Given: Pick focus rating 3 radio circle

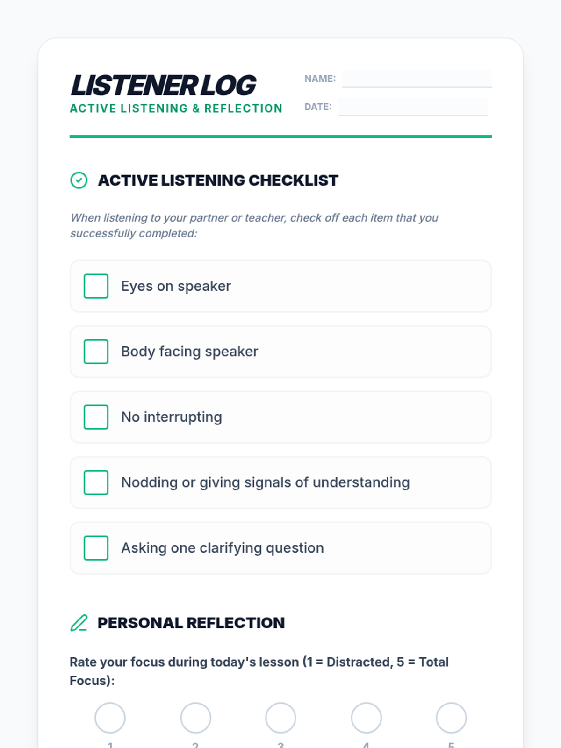Looking at the screenshot, I should (x=280, y=718).
